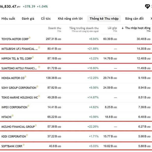Click Honda growth value +12.25%
The height and width of the screenshot is (152, 152).
[93, 78]
